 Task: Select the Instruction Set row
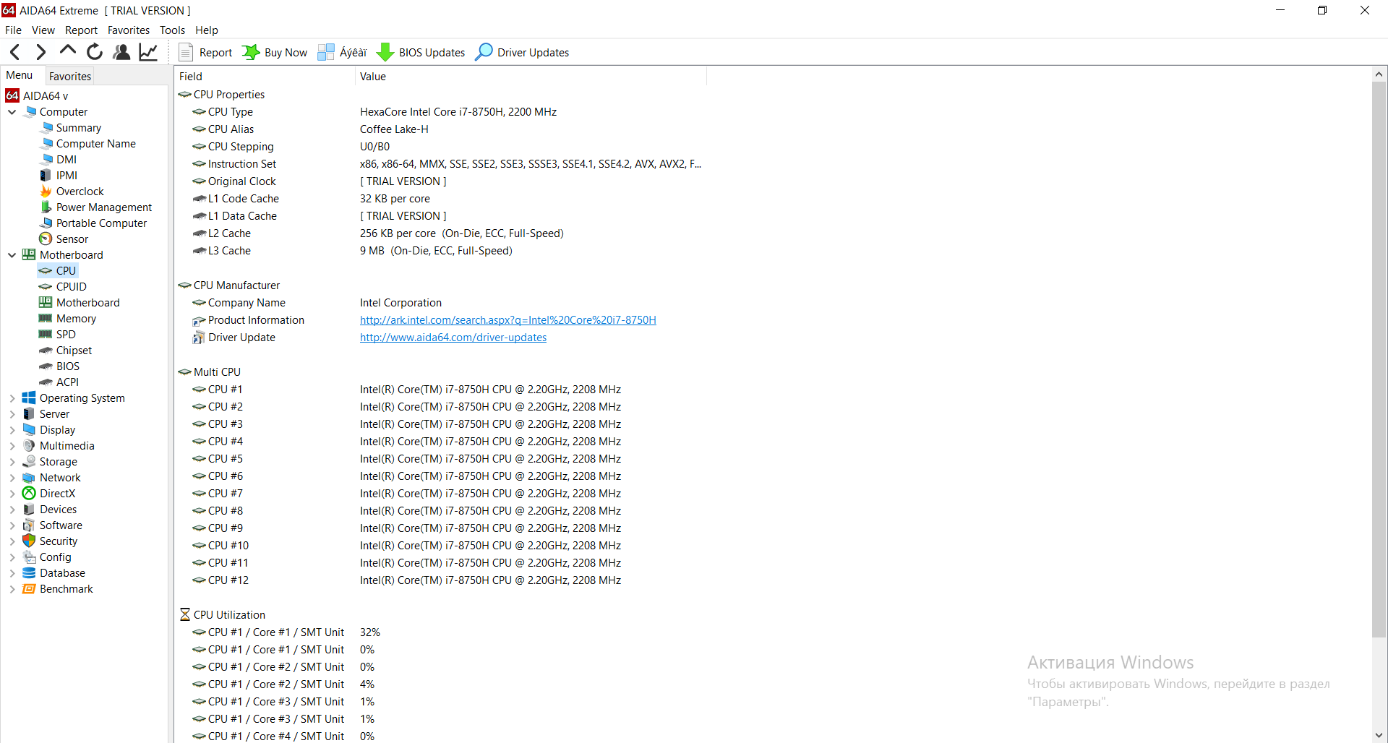point(441,164)
